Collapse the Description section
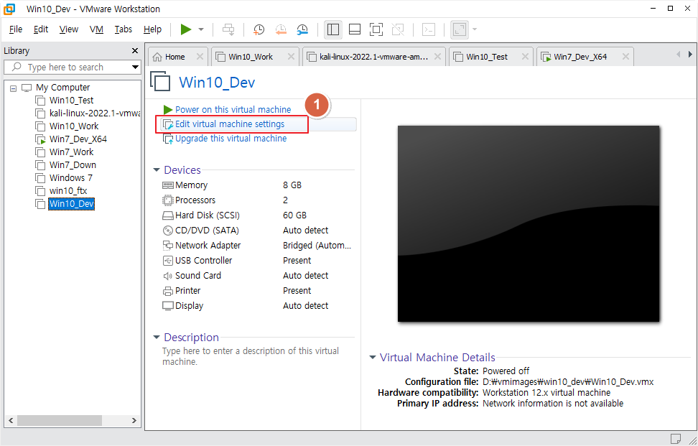The height and width of the screenshot is (446, 698). [157, 338]
